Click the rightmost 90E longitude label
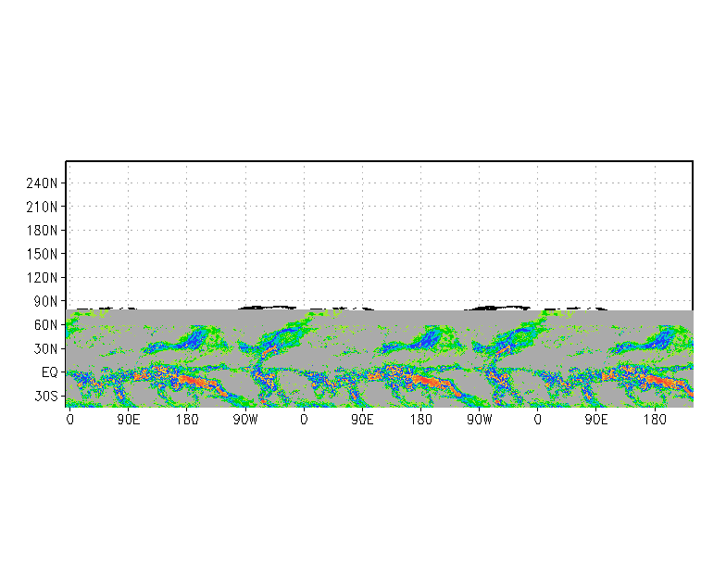Viewport: 726px width, 567px height. pyautogui.click(x=596, y=420)
